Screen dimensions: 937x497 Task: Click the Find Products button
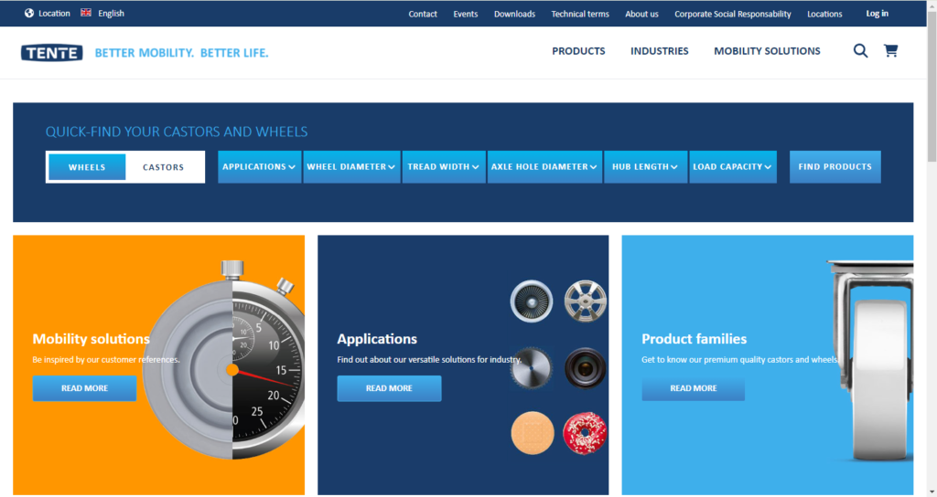click(835, 167)
